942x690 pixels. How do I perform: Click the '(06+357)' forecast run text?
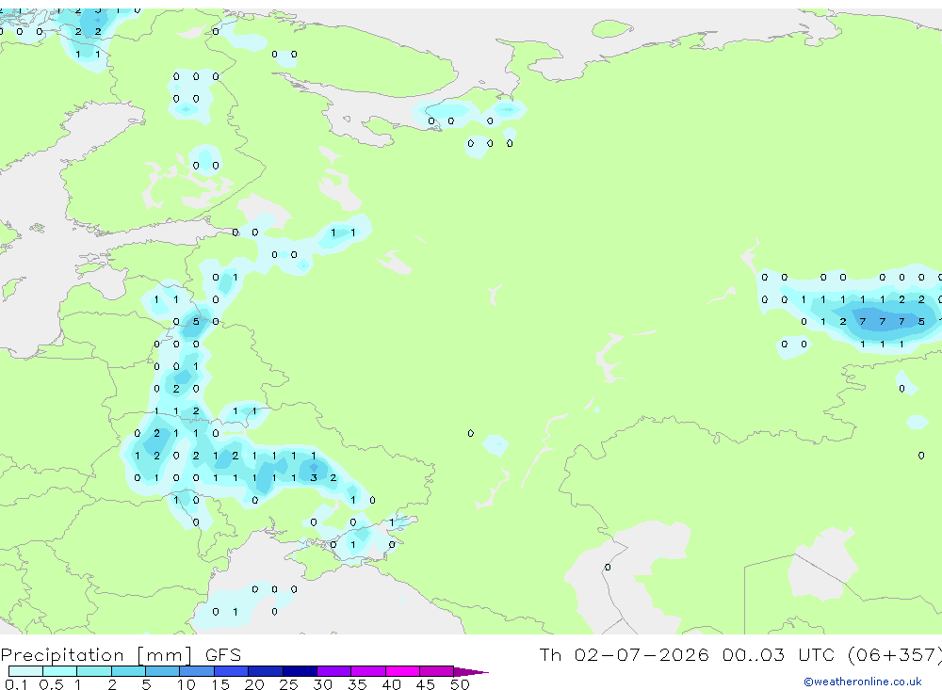coord(894,654)
